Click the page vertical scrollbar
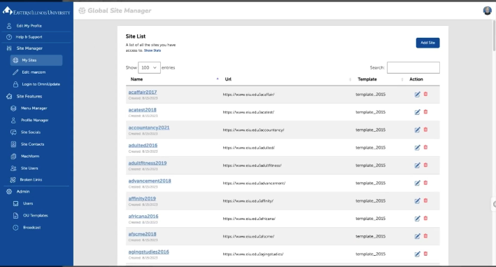Screen dimensions: 496x267 [x=494, y=35]
